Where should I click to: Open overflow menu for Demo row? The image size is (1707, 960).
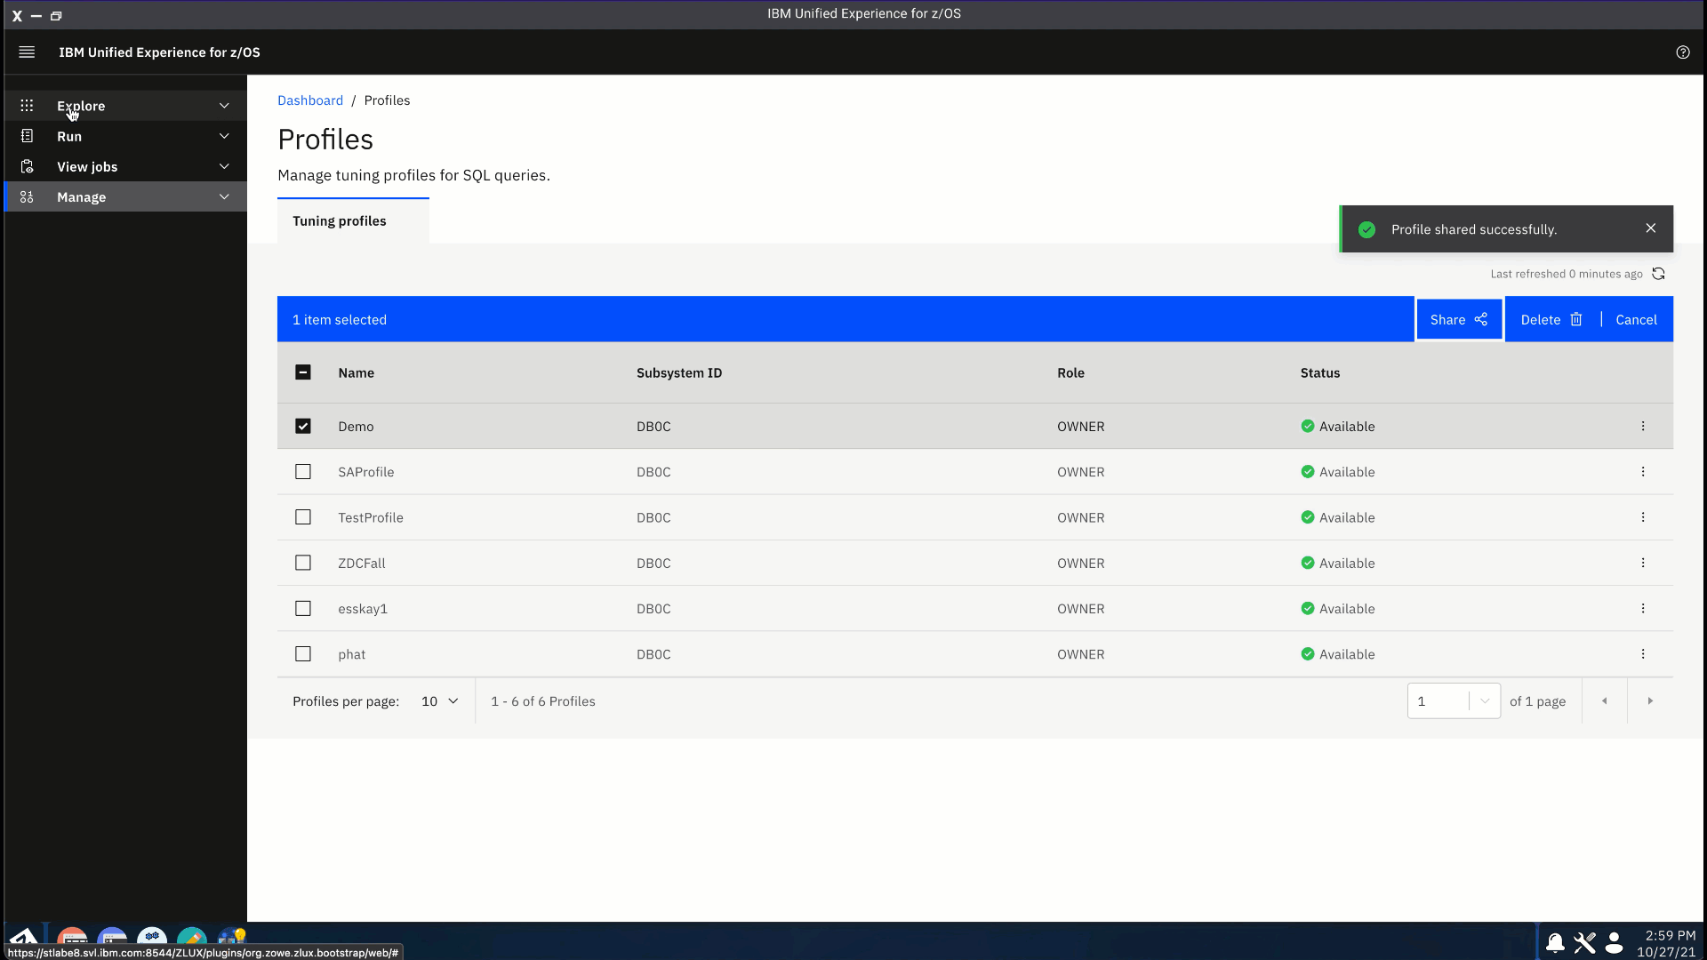click(x=1643, y=427)
